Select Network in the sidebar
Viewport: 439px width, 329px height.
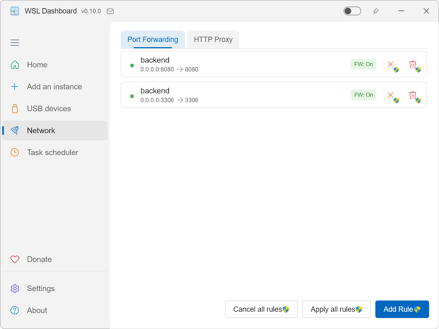pyautogui.click(x=55, y=131)
